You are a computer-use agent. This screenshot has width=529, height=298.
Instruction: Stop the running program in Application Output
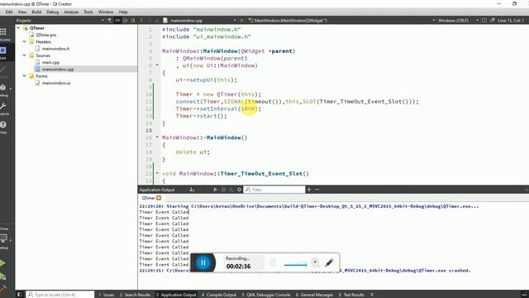[223, 190]
